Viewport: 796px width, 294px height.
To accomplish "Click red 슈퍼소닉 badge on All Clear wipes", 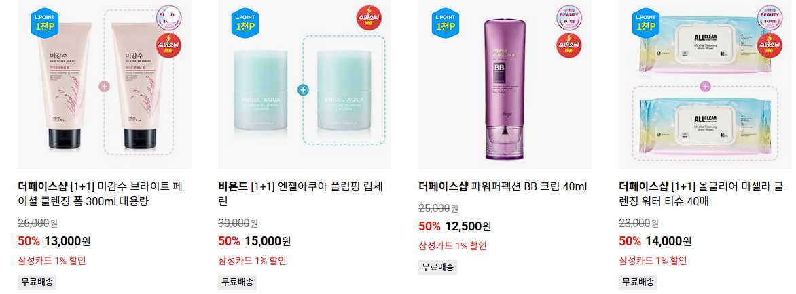I will coord(770,45).
